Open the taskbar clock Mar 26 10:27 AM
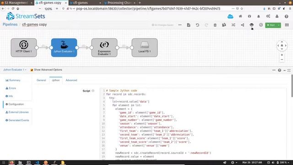The width and height of the screenshot is (293, 165). pyautogui.click(x=252, y=162)
